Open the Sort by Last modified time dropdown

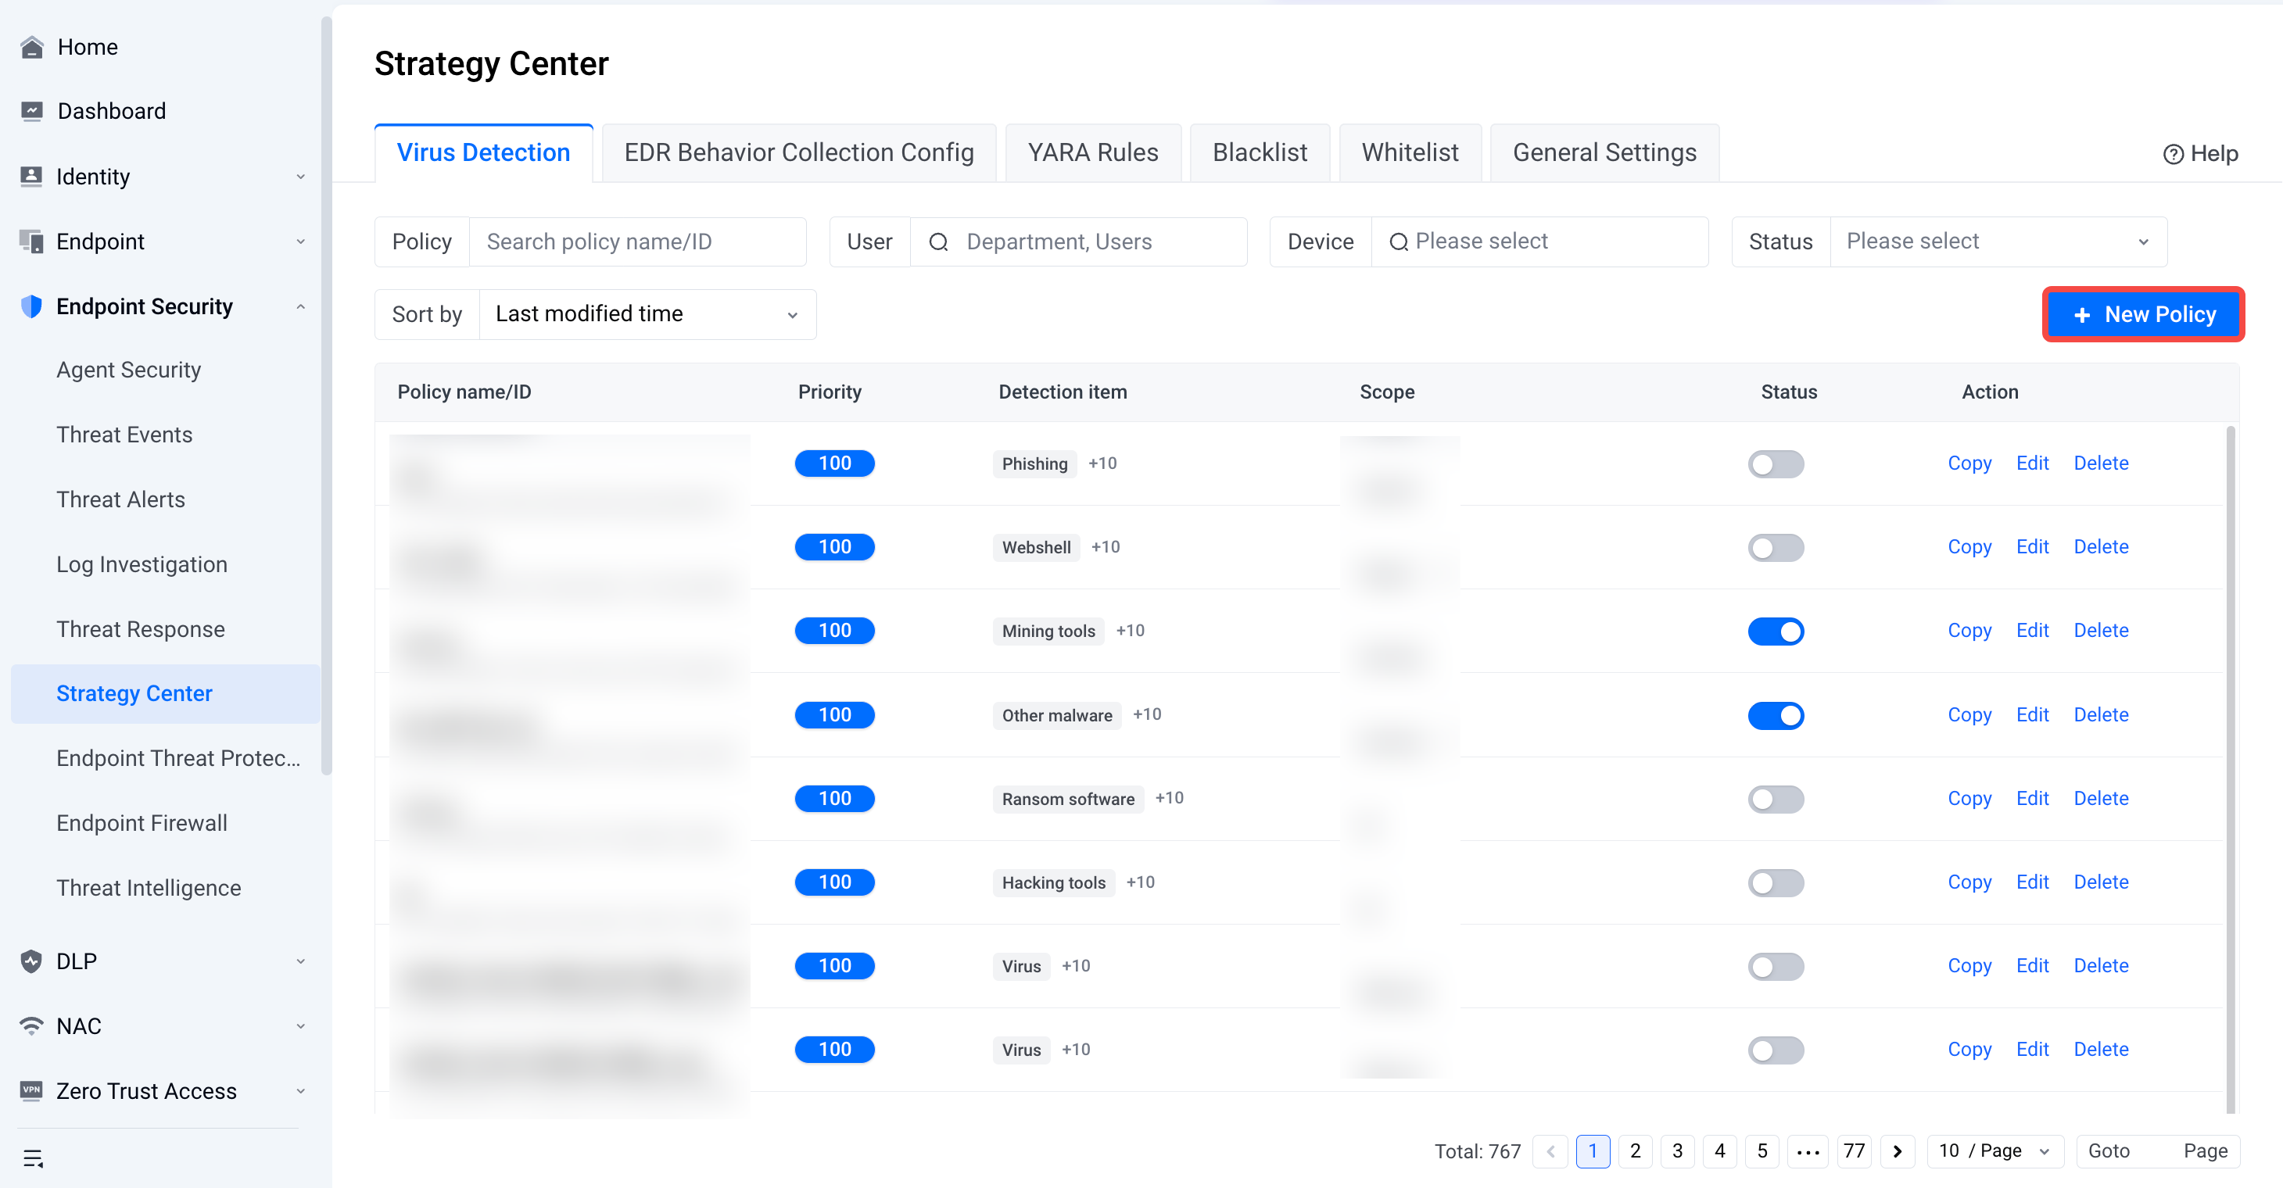pos(647,313)
